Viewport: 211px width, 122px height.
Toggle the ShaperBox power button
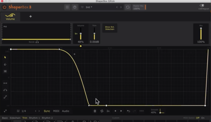[4, 7]
